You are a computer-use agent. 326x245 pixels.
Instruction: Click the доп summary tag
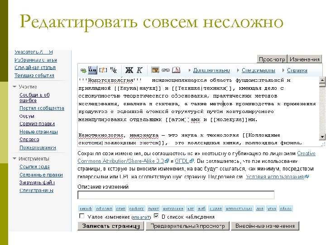pyautogui.click(x=260, y=208)
